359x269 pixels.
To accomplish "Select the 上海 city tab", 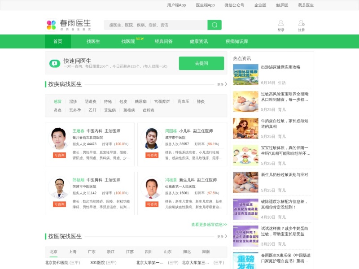I will pos(72,252).
